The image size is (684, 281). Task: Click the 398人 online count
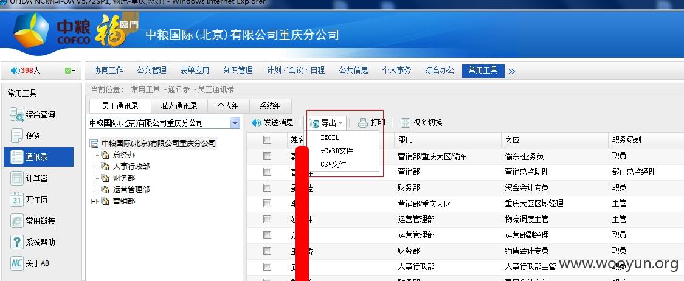30,71
